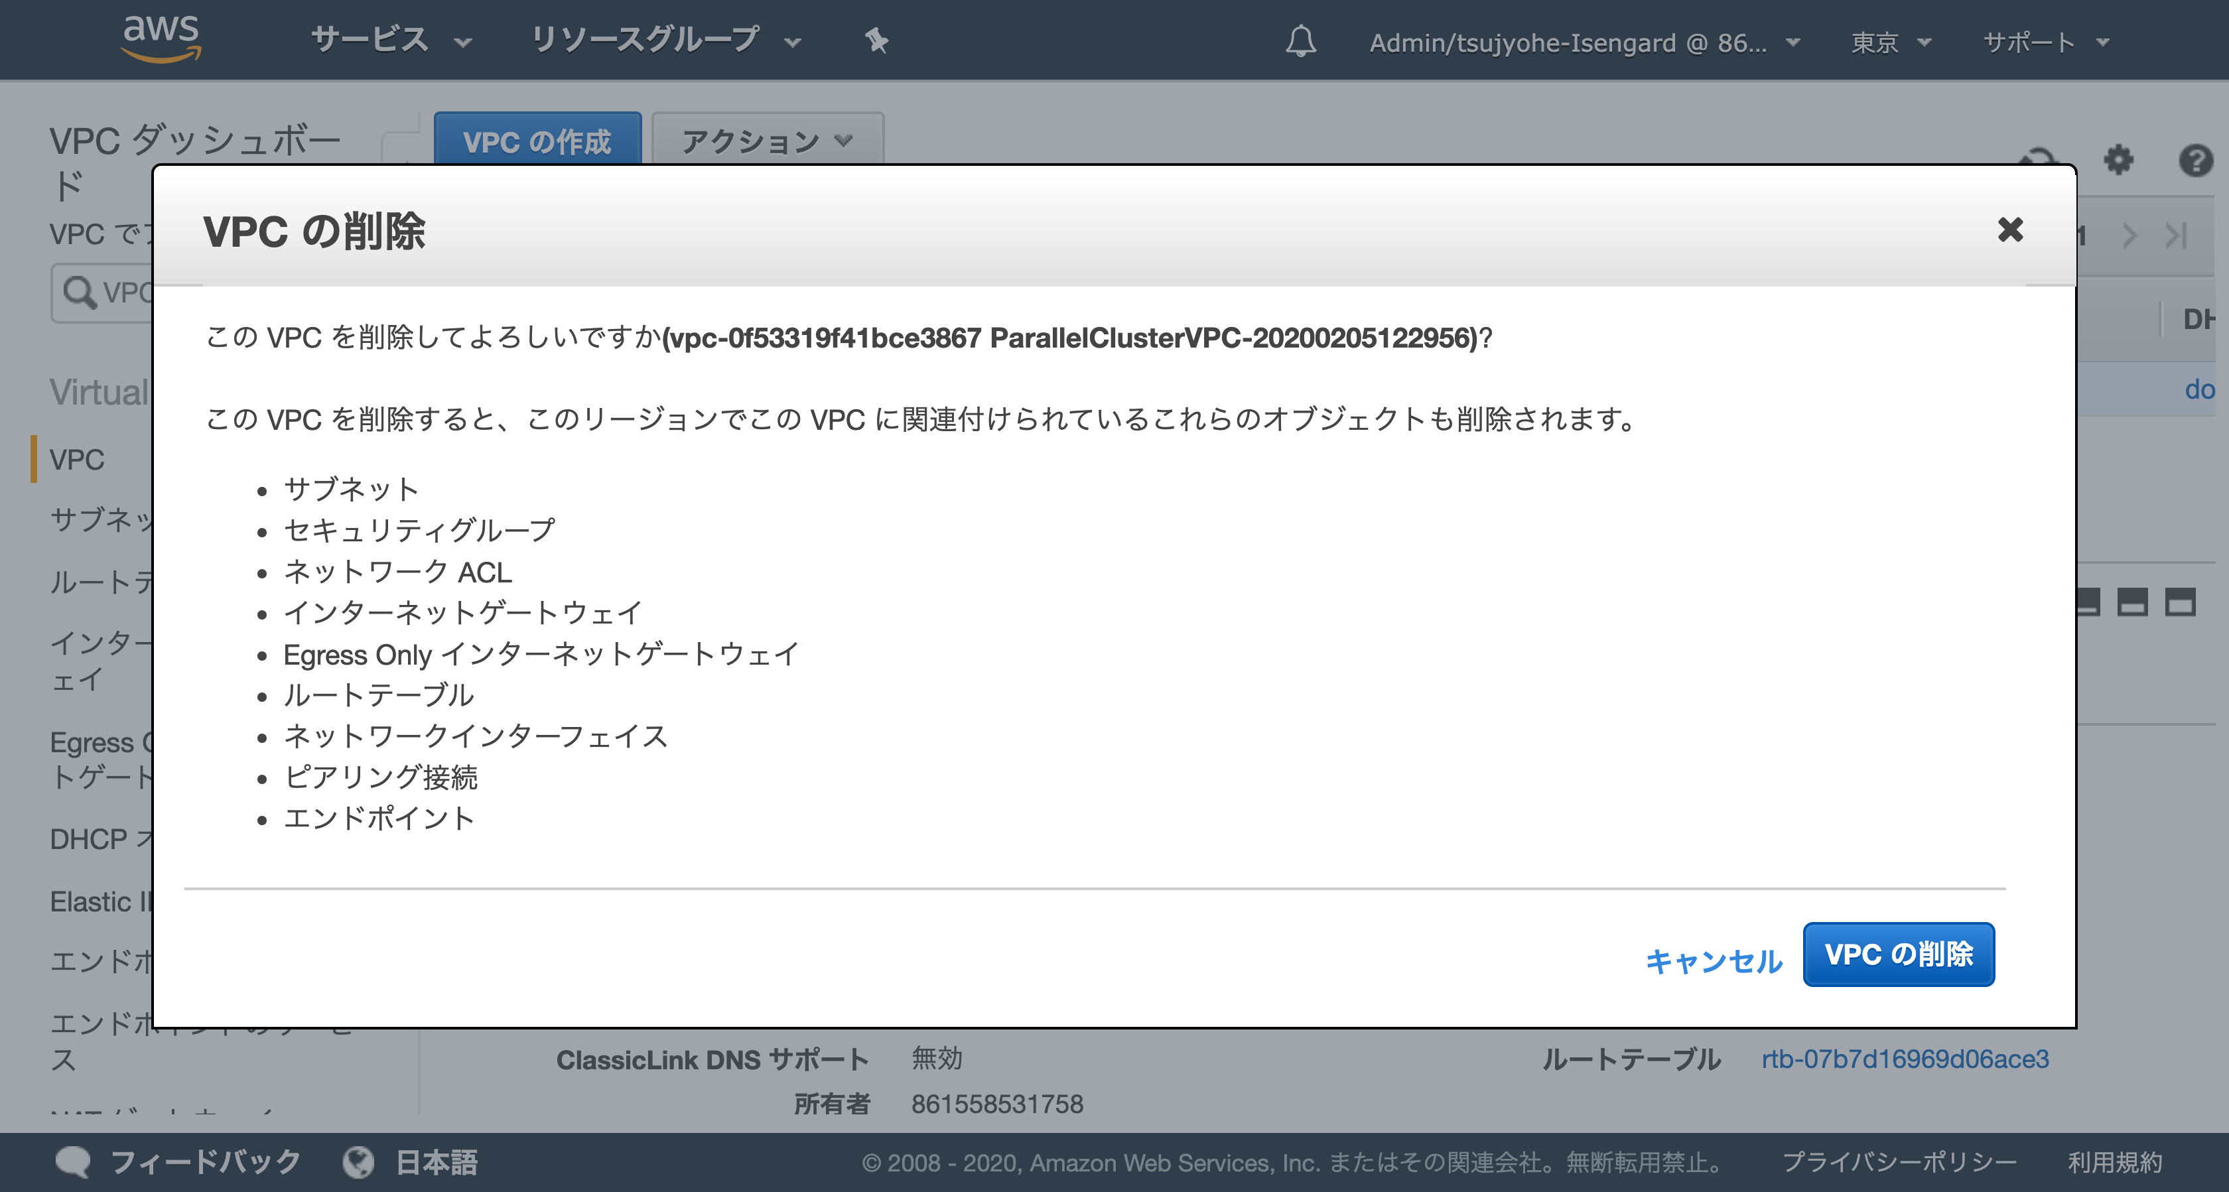Open リソースグループ dropdown menu
Image resolution: width=2229 pixels, height=1192 pixels.
point(666,40)
